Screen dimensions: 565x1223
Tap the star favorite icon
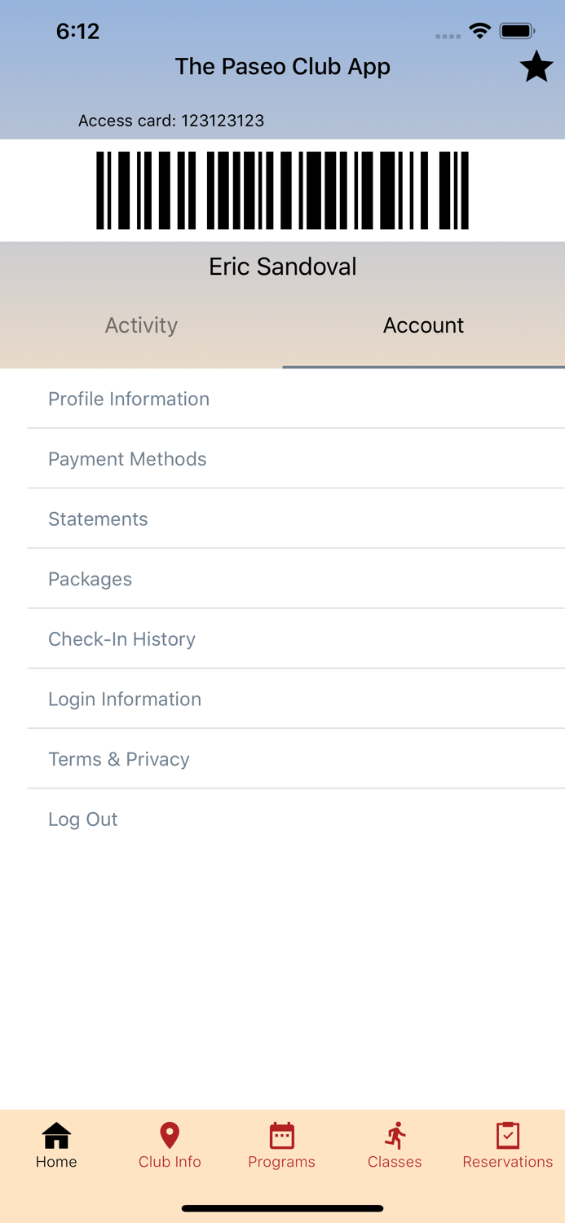[x=536, y=67]
